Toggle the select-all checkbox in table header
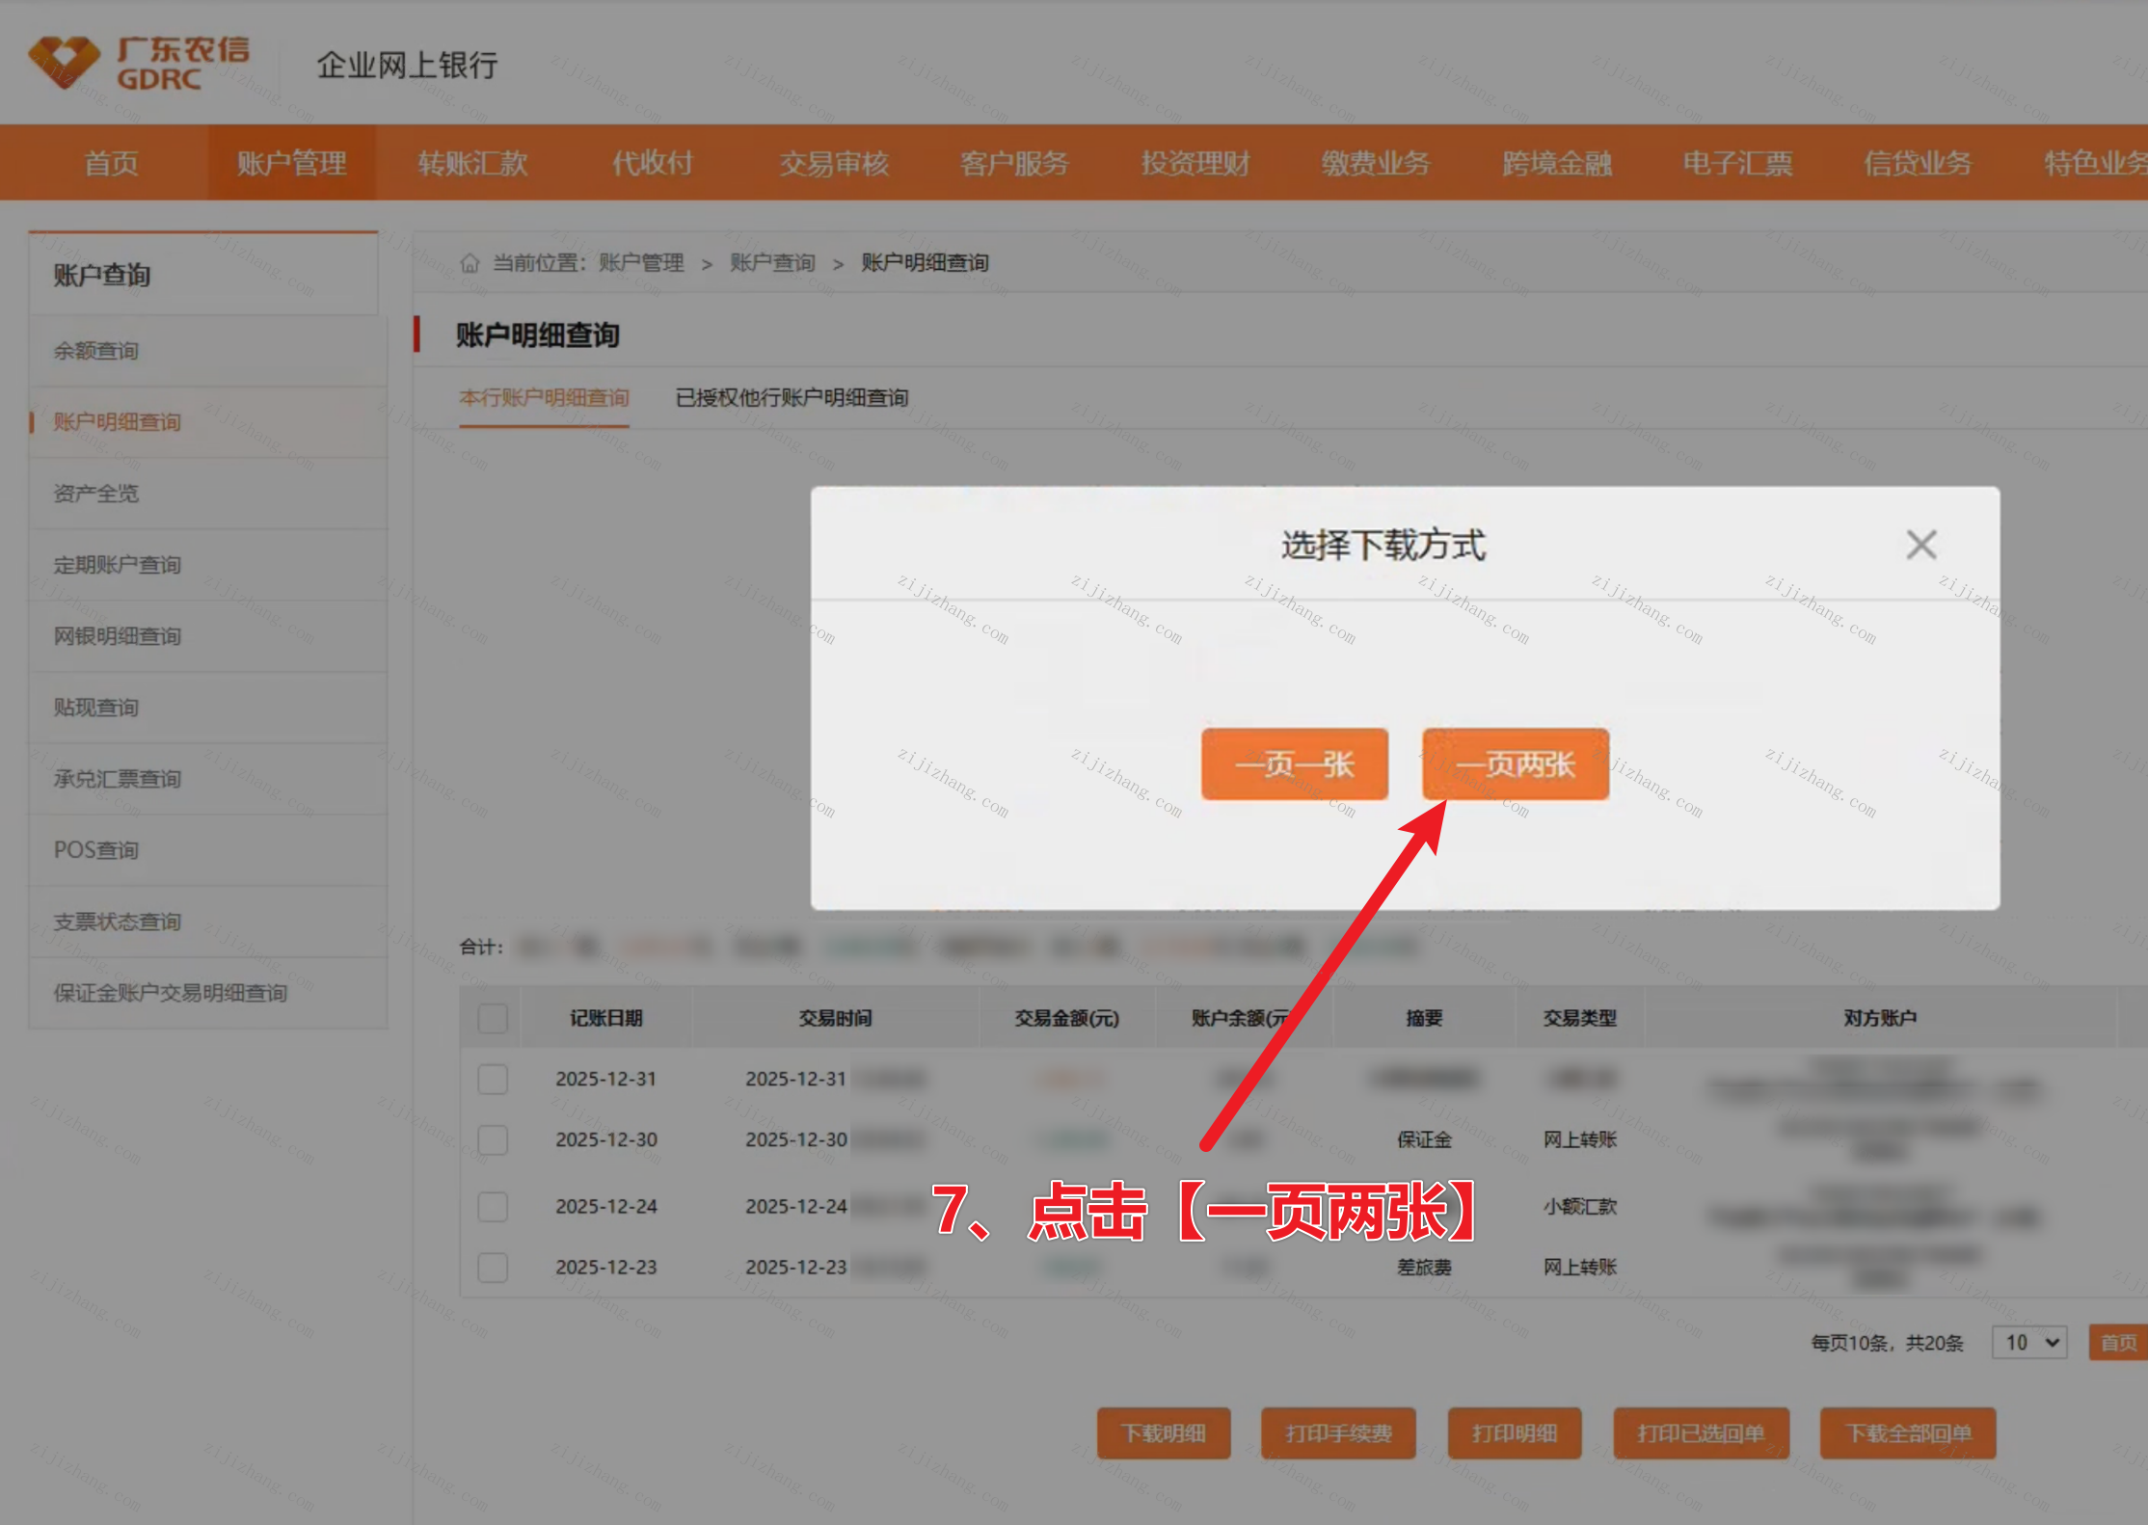The image size is (2148, 1525). [x=493, y=1018]
